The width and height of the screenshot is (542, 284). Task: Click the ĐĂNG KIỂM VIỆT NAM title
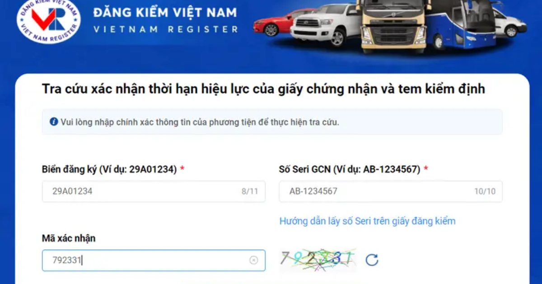point(165,13)
